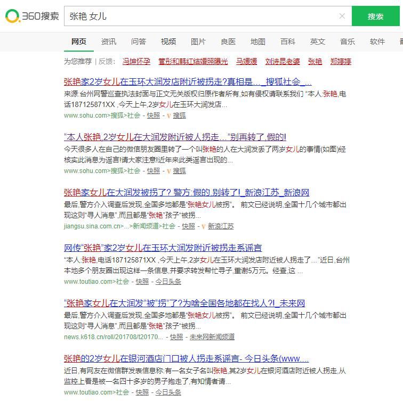The image size is (403, 402).
Task: Click the green 搜索 button
Action: (375, 16)
